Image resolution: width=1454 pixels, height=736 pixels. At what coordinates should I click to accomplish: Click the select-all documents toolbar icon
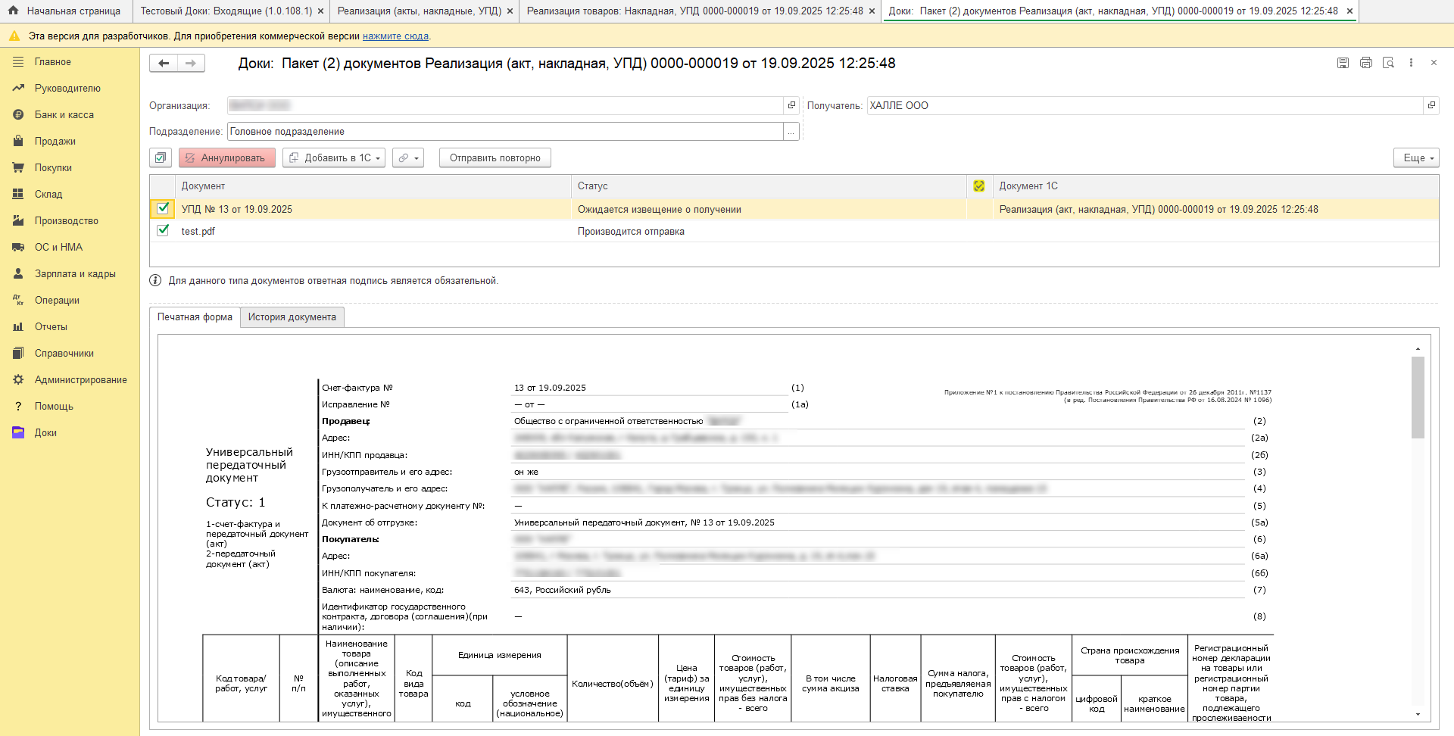[x=161, y=158]
